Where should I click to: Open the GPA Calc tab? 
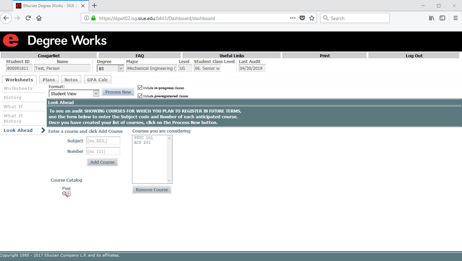point(97,80)
